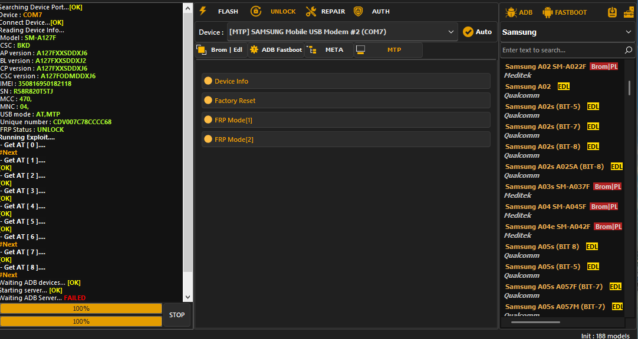Click the FRP Status UNLOCK text

[51, 129]
